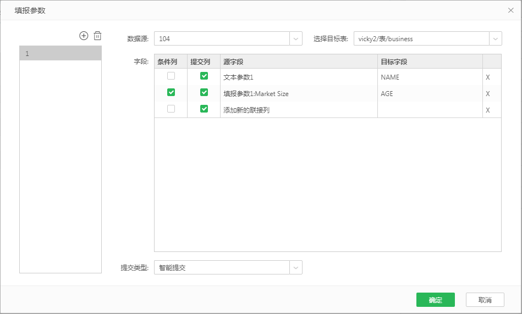Expand the 数据源 dropdown
The image size is (522, 314).
[x=296, y=38]
